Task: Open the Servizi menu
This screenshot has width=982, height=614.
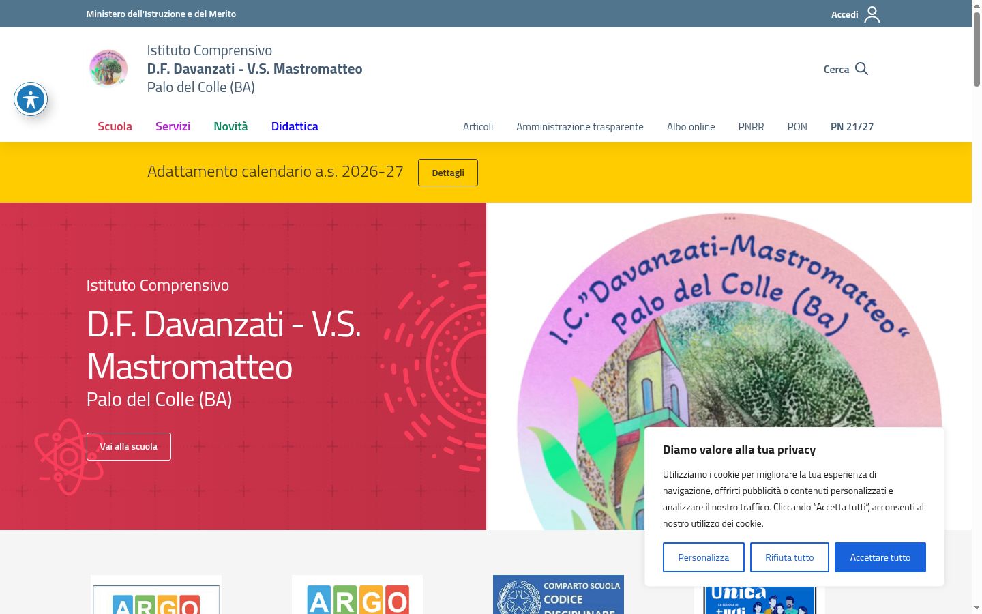Action: 173,126
